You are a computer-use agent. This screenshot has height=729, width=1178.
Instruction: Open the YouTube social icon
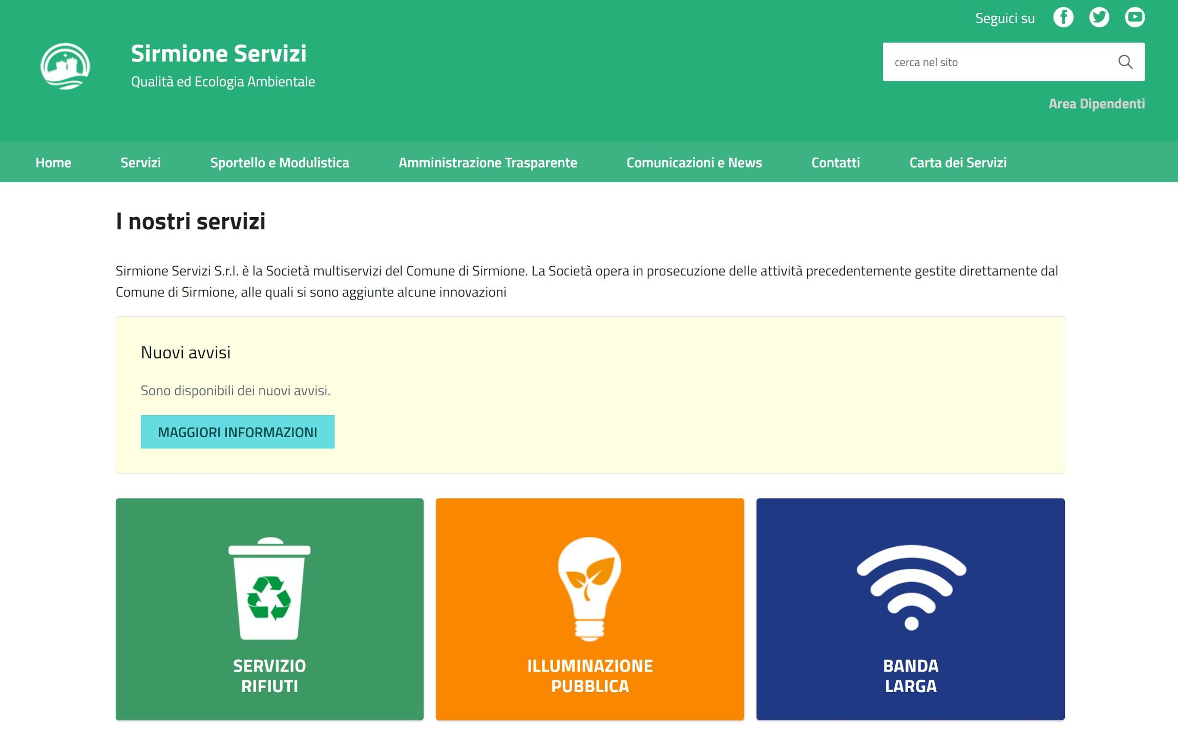pyautogui.click(x=1134, y=17)
